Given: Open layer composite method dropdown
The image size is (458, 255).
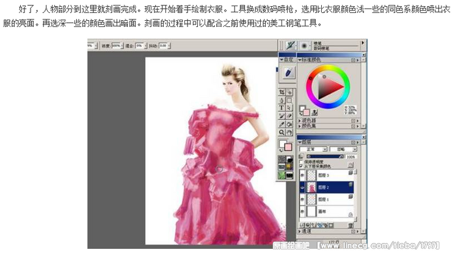Looking at the screenshot, I should tap(313, 149).
